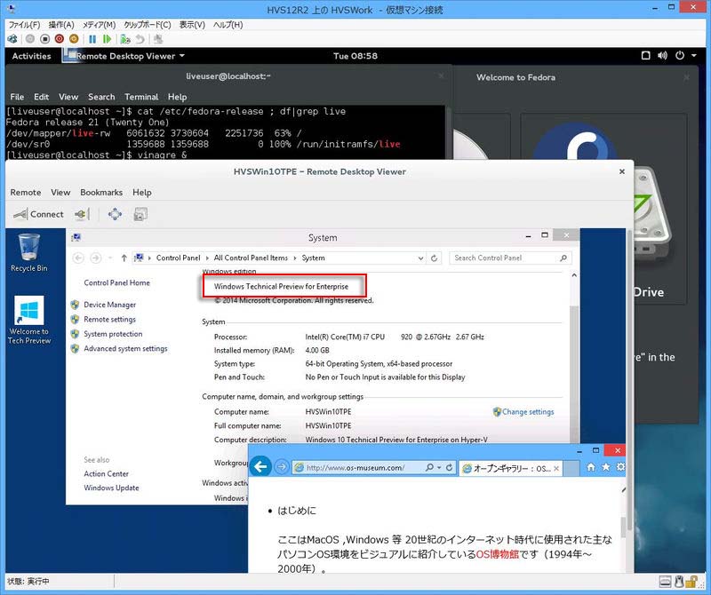Click the Ctrl+Alt+Del icon in Hyper-V toolbar
The image size is (711, 595).
pos(12,39)
